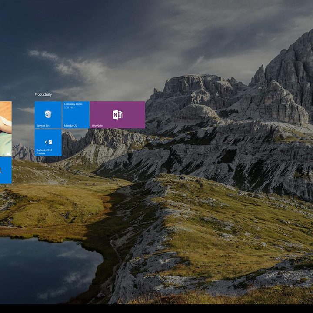Open the photo live tile
Screen dimensions: 313x313
(6, 129)
